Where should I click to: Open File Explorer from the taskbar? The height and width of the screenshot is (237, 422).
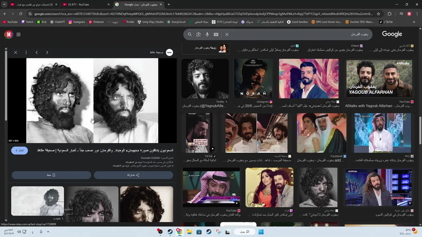tap(189, 232)
